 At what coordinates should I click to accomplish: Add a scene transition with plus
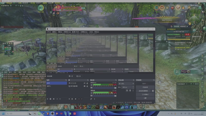click(x=127, y=90)
